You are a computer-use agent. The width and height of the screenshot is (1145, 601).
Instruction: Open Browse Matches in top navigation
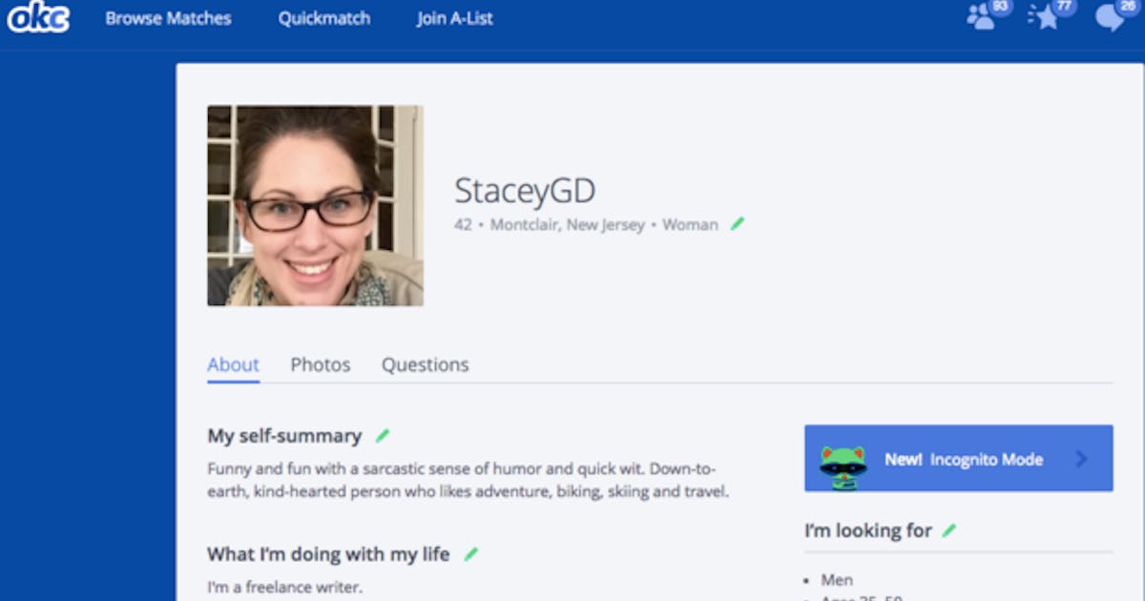[x=168, y=18]
